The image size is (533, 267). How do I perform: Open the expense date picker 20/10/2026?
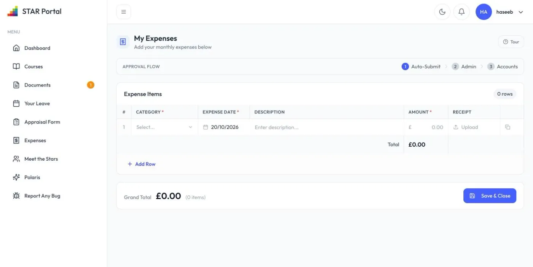point(224,127)
